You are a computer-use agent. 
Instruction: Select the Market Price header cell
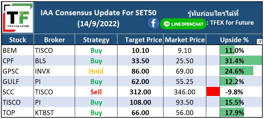[185, 40]
